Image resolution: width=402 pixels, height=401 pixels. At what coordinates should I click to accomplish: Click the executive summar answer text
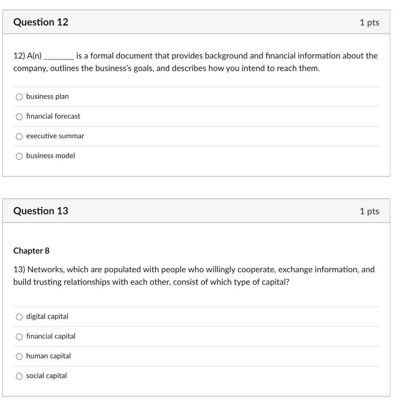55,136
